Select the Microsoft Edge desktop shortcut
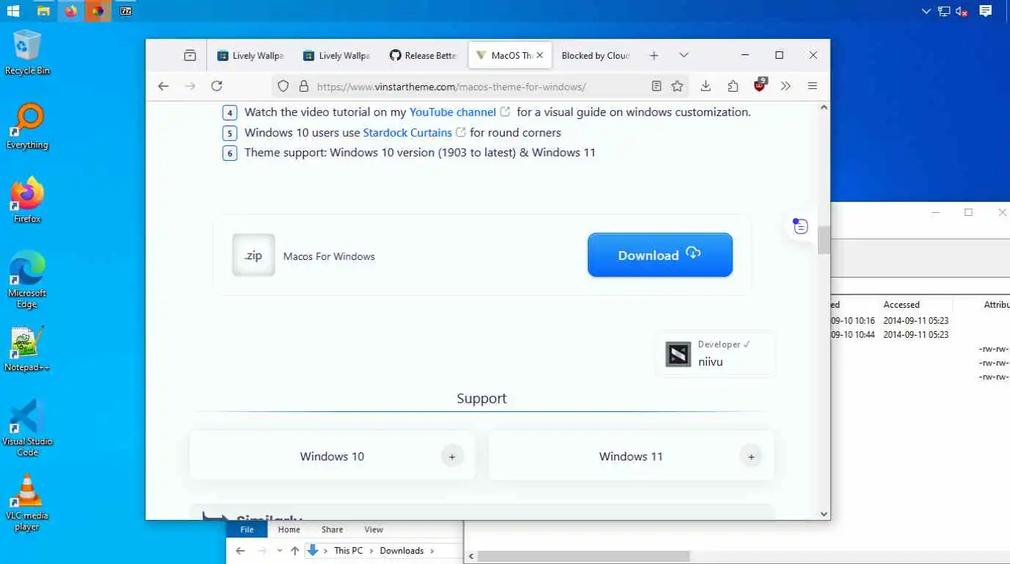The height and width of the screenshot is (564, 1010). point(27,279)
